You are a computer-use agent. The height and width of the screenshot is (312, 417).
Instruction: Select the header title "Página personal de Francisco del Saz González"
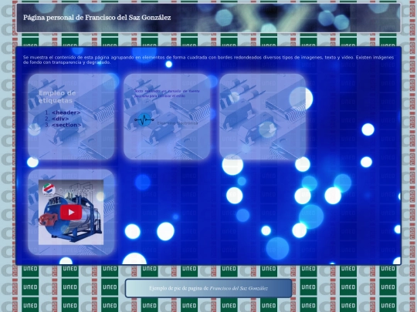click(97, 18)
